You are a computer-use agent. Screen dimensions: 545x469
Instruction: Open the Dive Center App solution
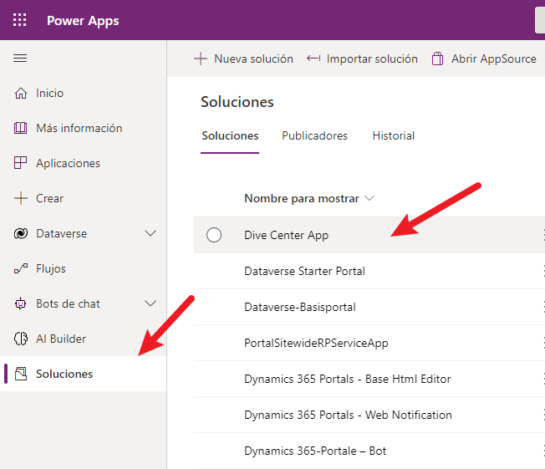point(286,235)
